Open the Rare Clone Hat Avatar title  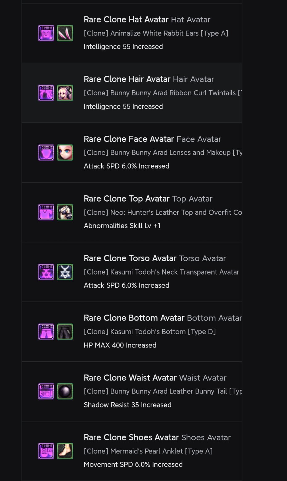126,19
